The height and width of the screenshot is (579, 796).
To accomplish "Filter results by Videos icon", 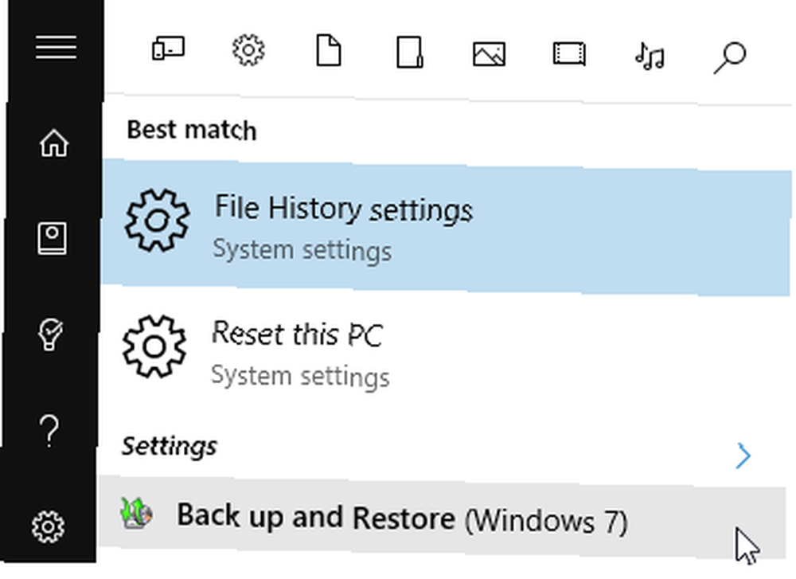I will [569, 54].
